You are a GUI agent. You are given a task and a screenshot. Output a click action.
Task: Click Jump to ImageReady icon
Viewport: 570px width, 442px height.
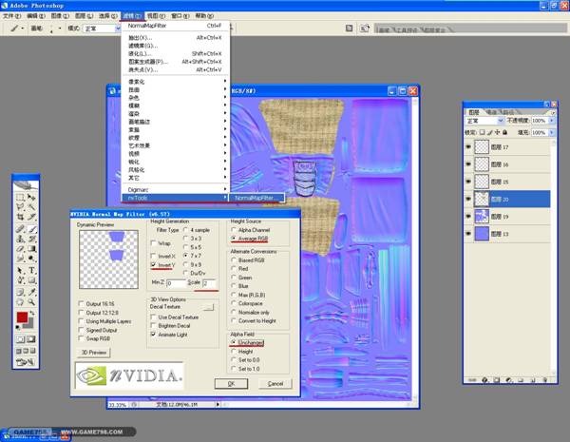[26, 362]
